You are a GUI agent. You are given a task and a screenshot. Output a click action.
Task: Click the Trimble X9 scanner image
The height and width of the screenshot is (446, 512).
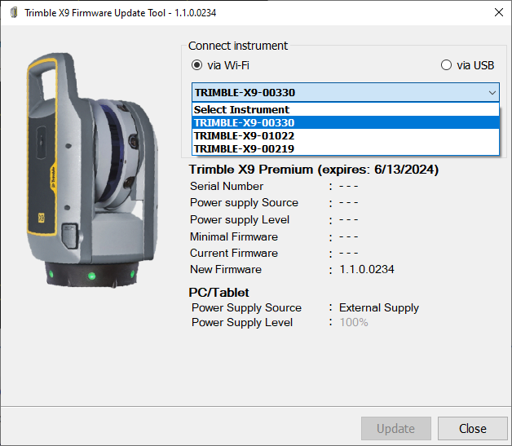click(x=92, y=170)
